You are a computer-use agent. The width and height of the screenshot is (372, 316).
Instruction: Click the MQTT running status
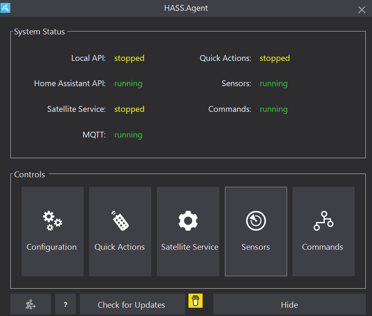point(128,135)
